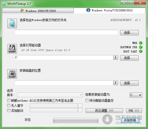This screenshot has width=148, height=129.
Task: Click the 安装磁盘的位置 heading text
Action: click(x=30, y=71)
